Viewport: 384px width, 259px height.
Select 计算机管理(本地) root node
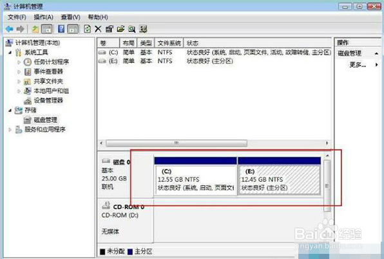click(x=37, y=43)
